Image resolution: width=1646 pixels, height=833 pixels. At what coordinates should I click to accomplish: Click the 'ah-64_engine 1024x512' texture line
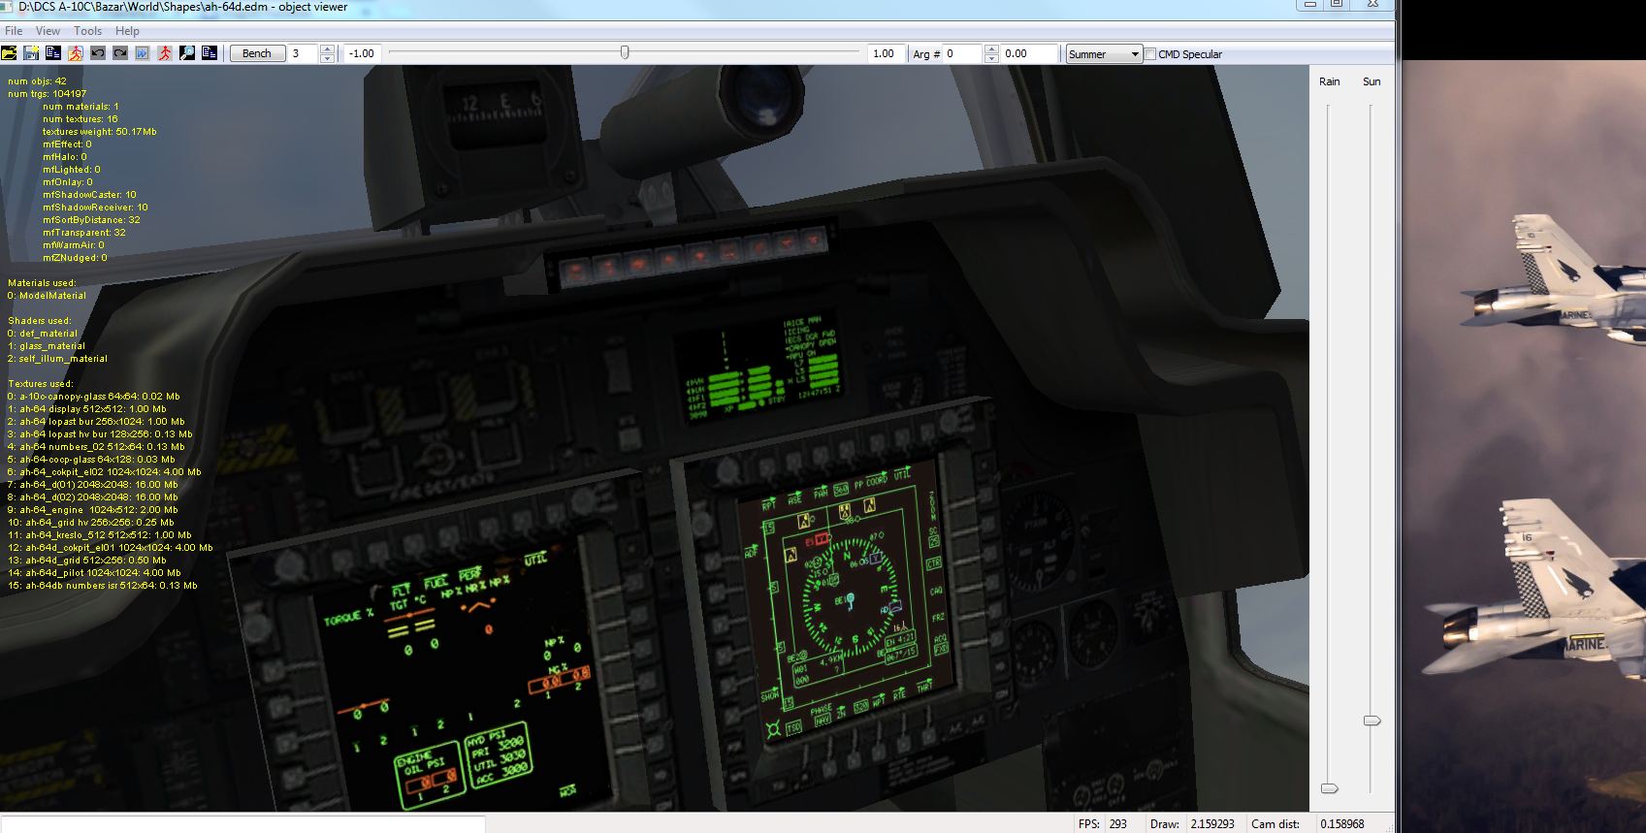point(93,510)
